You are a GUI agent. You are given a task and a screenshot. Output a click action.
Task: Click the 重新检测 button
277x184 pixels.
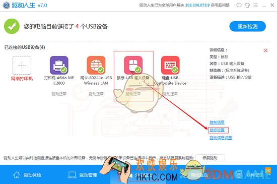coord(247,27)
